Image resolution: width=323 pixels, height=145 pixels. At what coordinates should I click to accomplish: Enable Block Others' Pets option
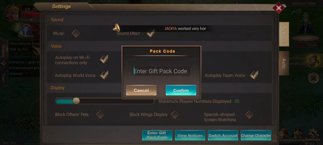click(100, 115)
